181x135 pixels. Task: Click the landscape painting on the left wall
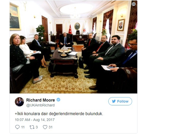15,17
